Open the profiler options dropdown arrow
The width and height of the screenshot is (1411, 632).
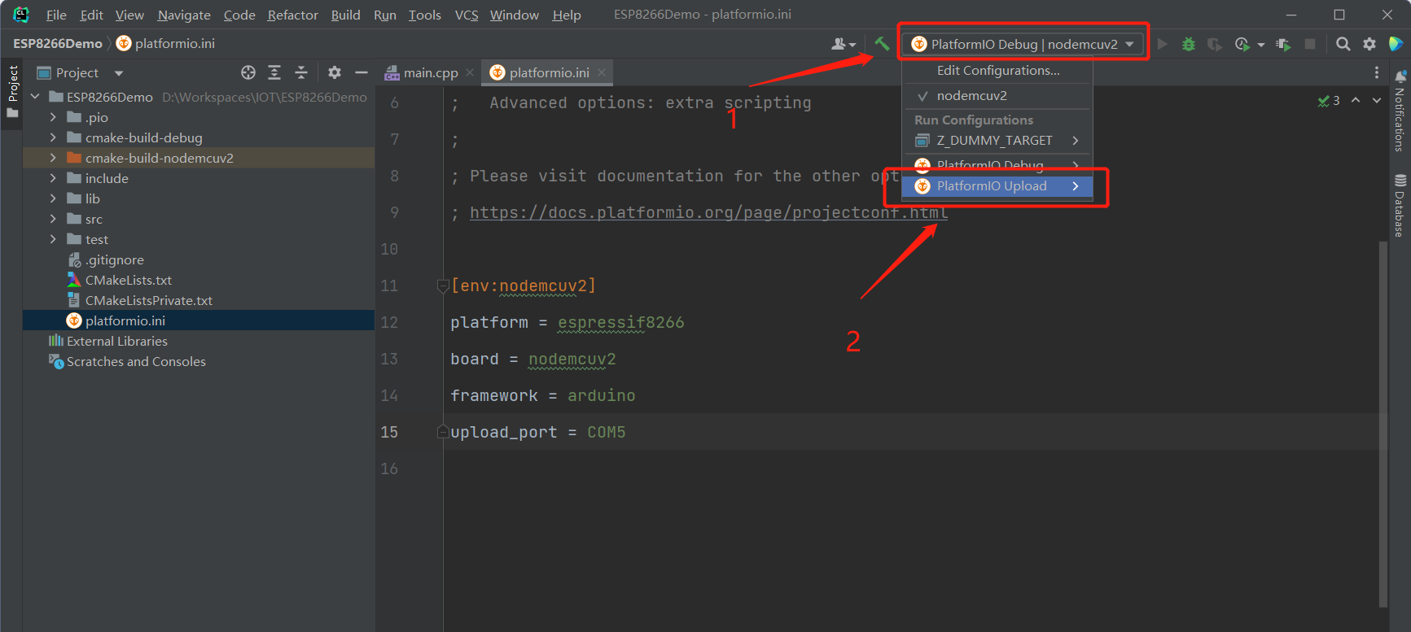coord(1260,45)
